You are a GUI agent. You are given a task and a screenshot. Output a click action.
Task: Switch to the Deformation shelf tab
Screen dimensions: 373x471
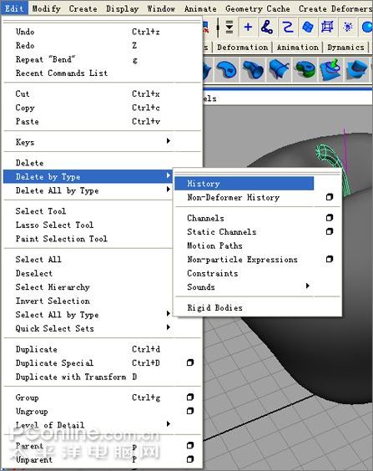(242, 48)
